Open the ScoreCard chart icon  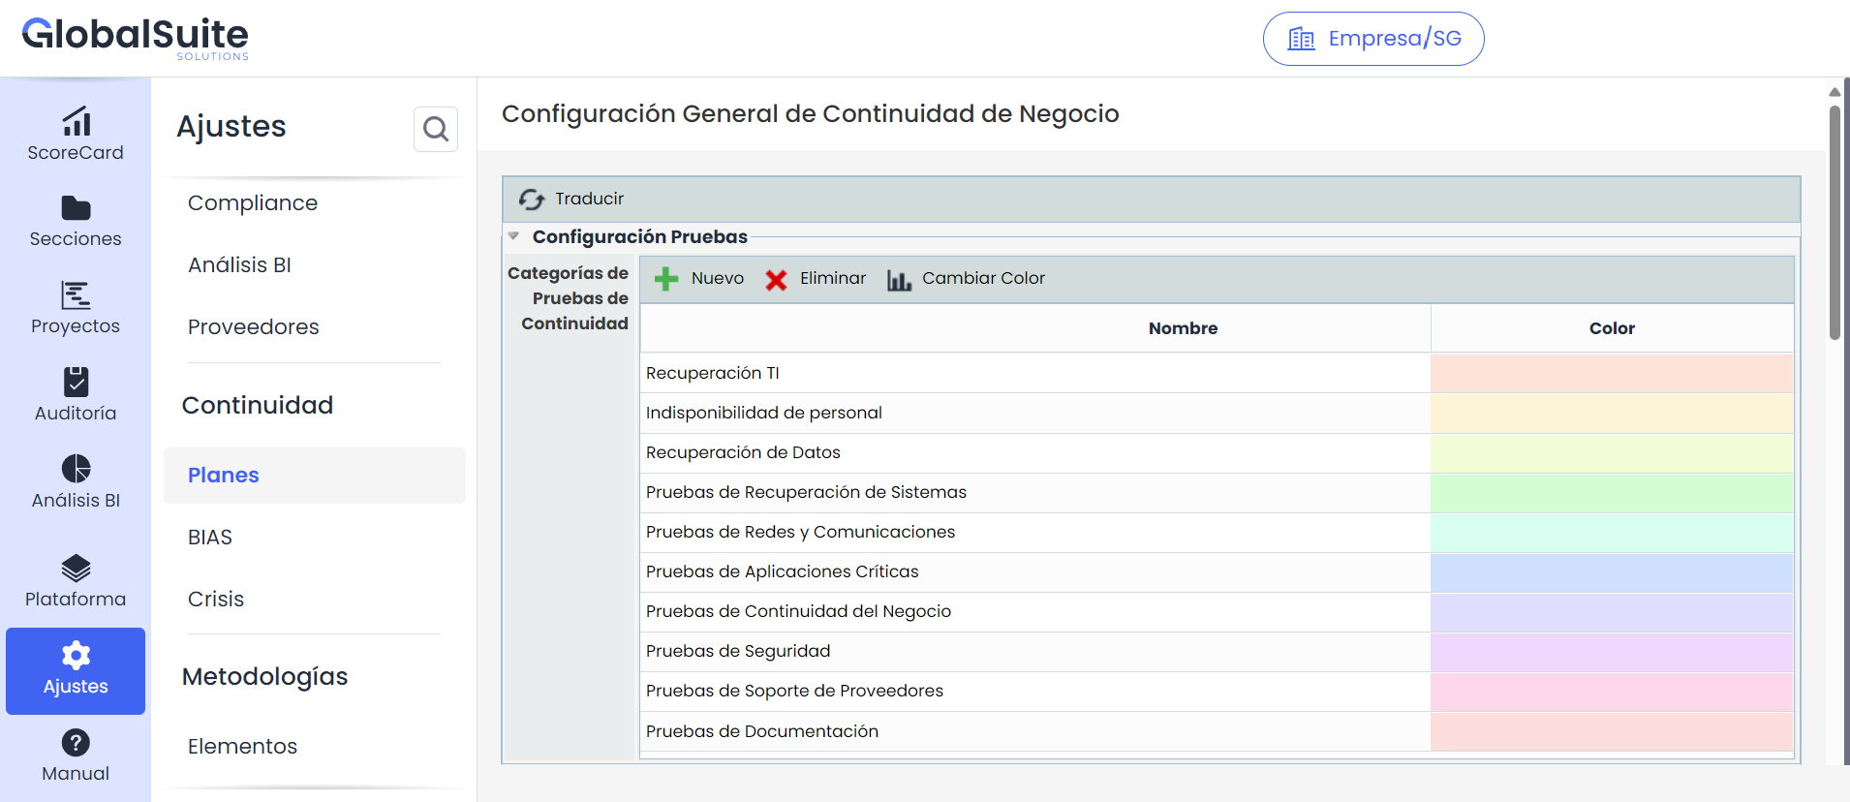click(x=76, y=122)
